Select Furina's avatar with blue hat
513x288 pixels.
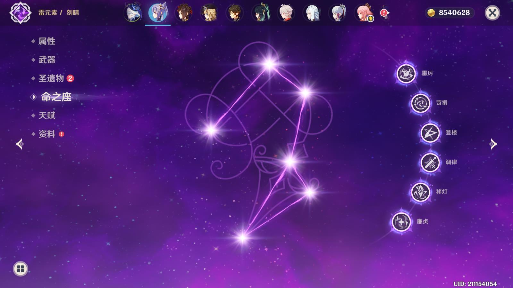click(x=132, y=13)
